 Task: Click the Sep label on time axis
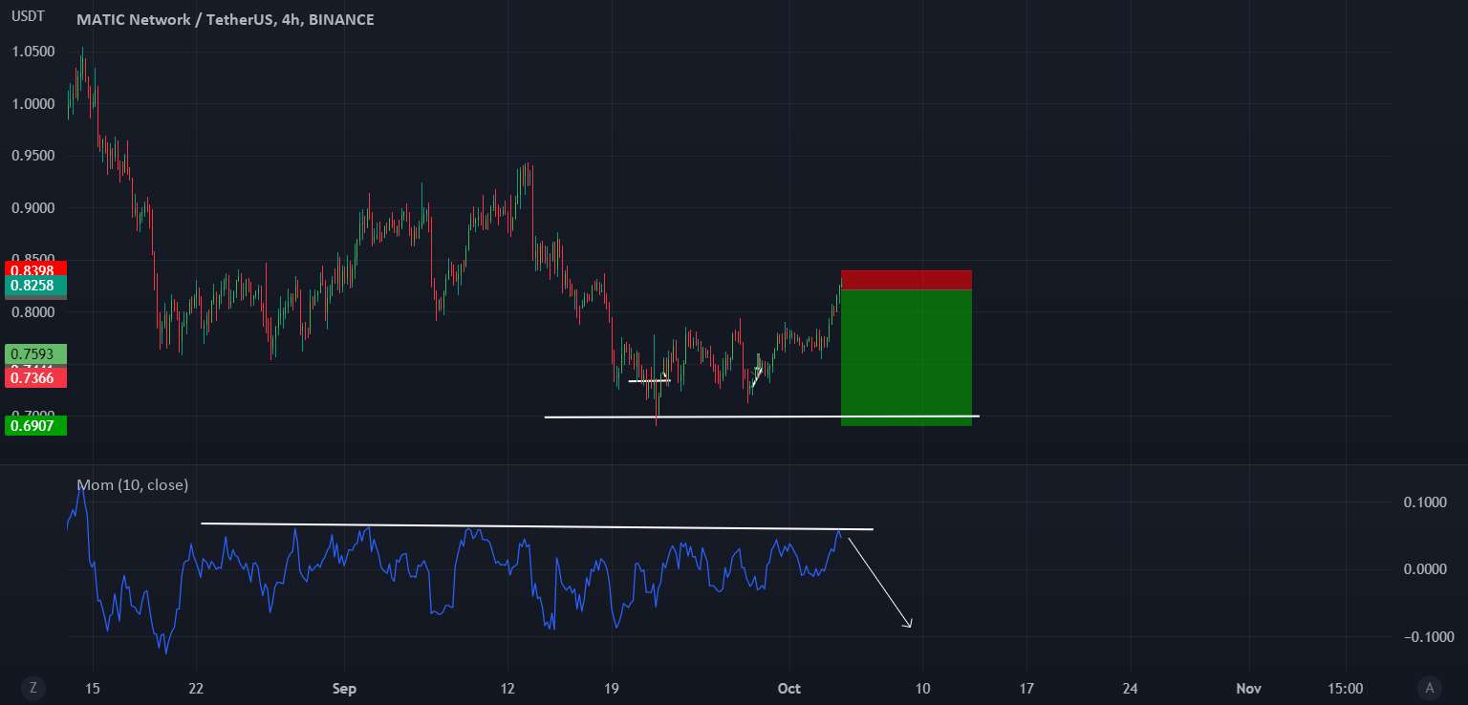click(x=344, y=688)
